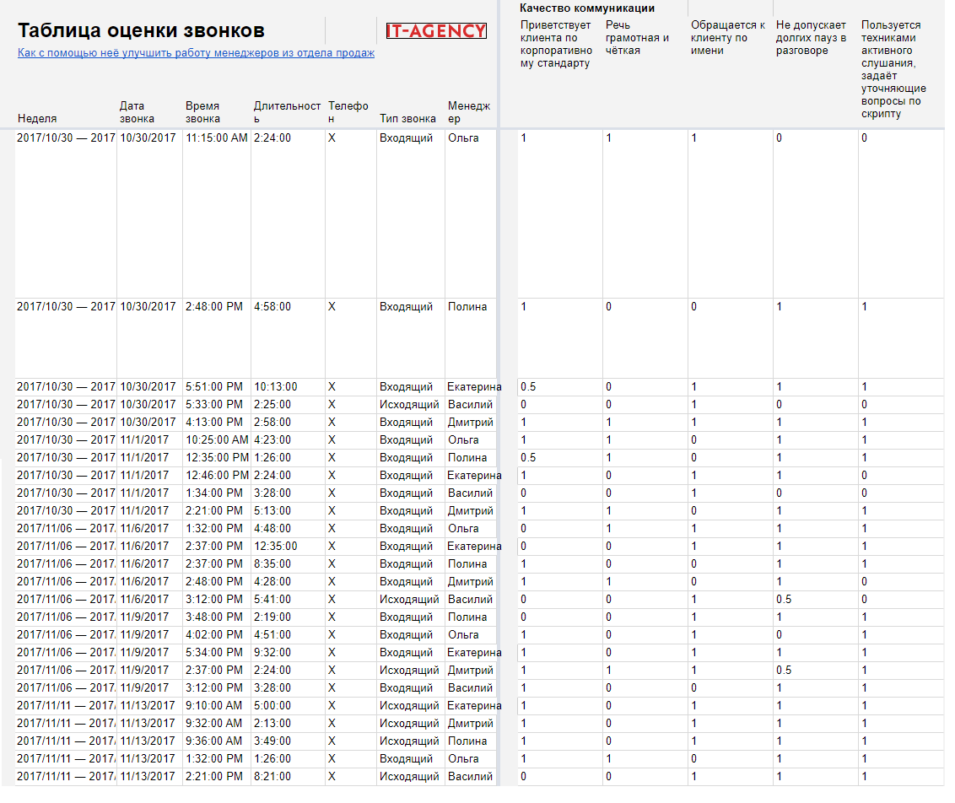This screenshot has width=955, height=803.
Task: Click the active listening techniques column header
Action: tap(894, 69)
